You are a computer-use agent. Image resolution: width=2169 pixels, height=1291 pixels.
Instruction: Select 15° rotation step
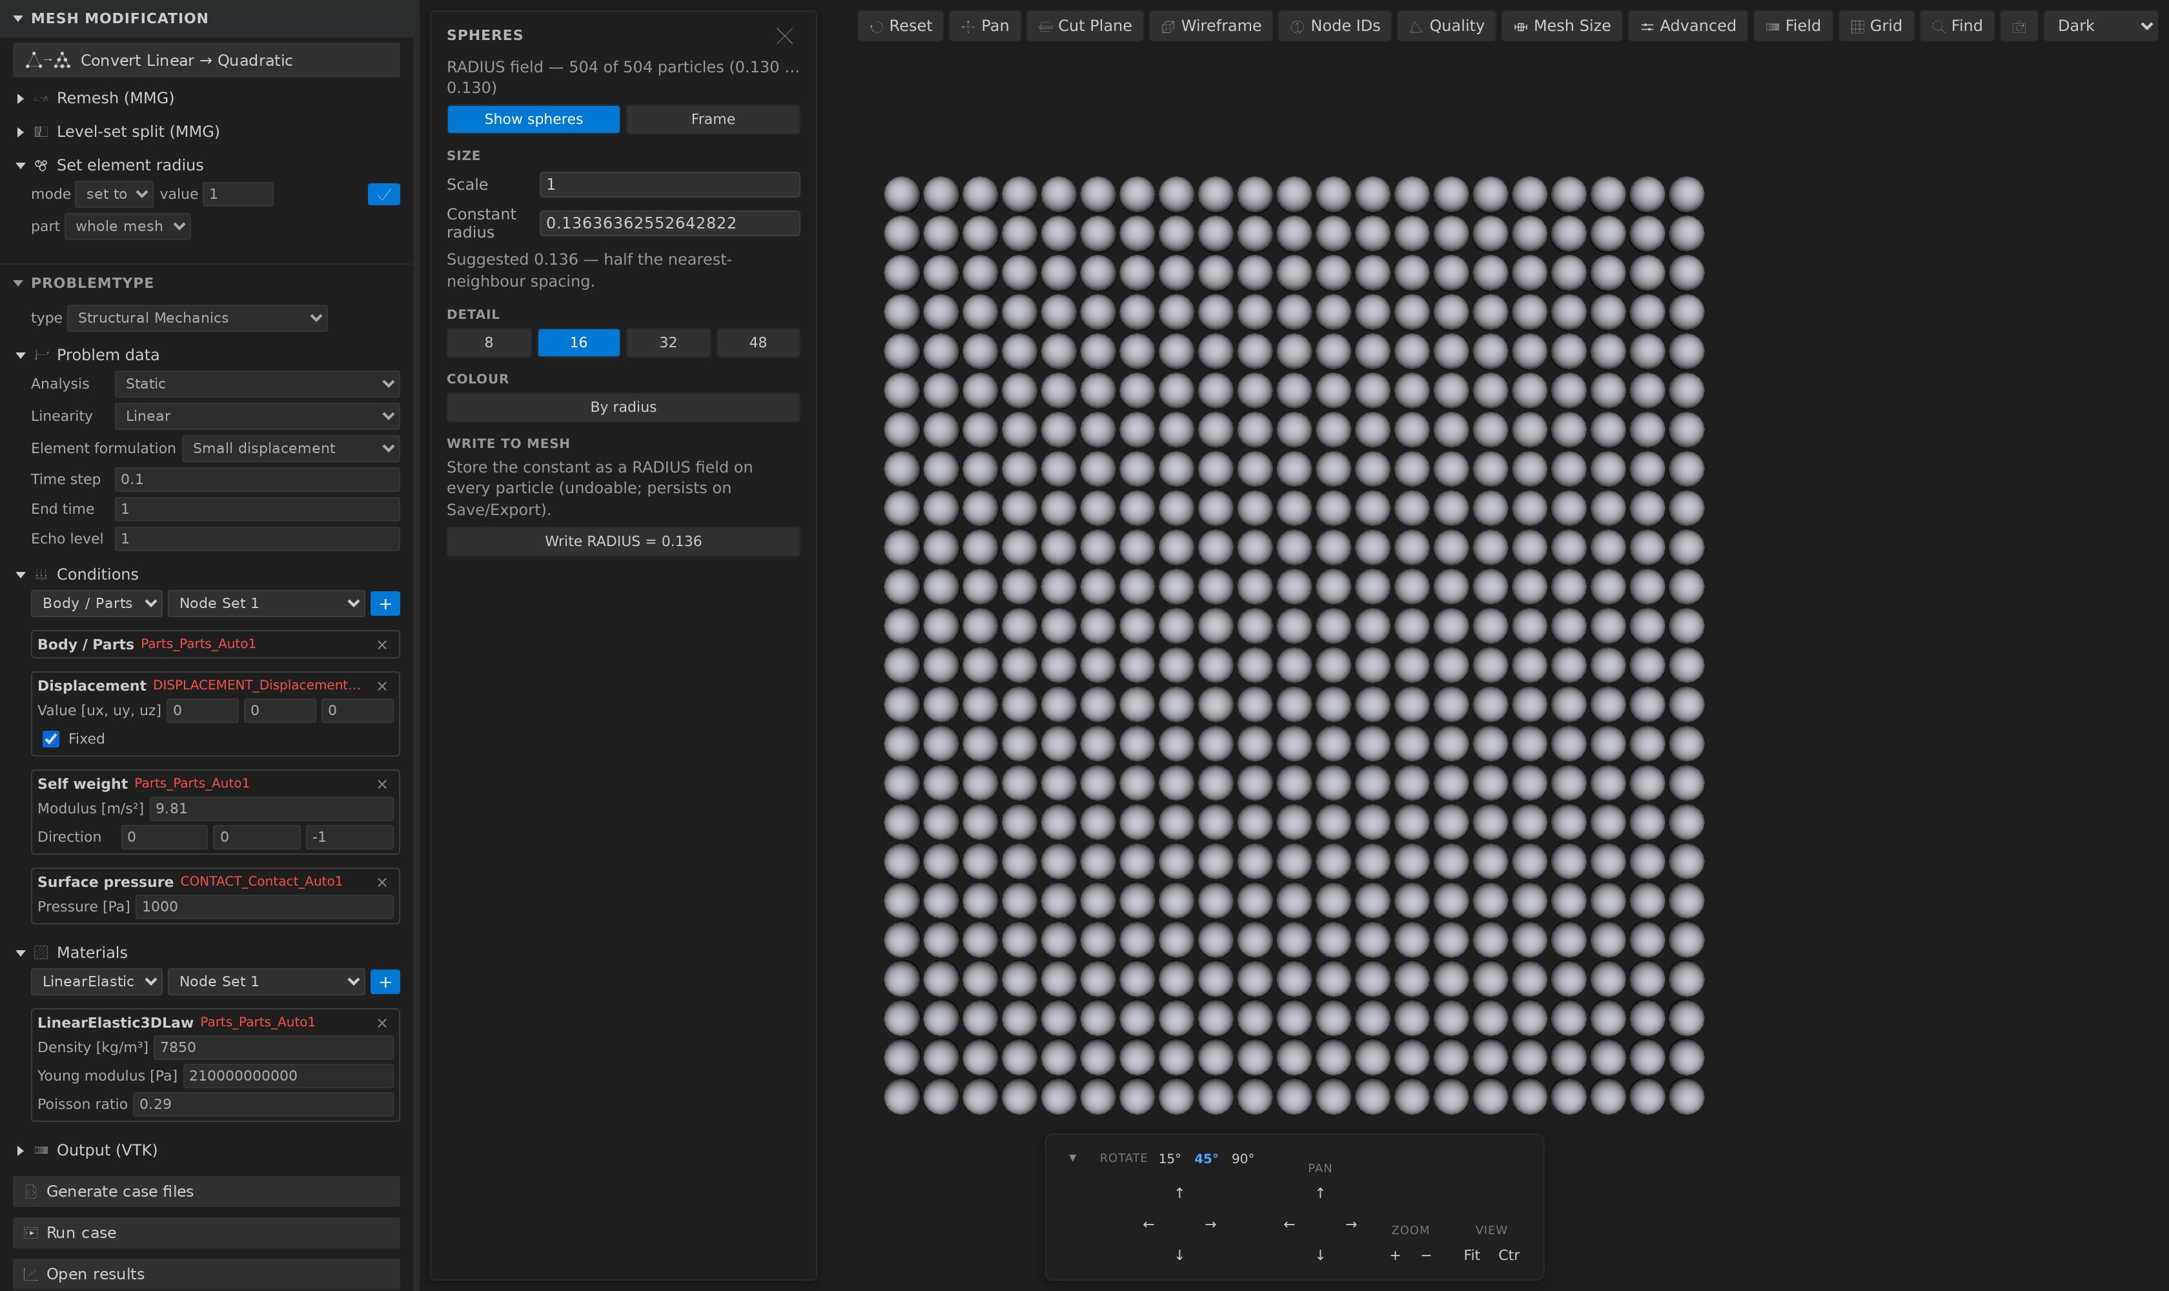[x=1169, y=1159]
